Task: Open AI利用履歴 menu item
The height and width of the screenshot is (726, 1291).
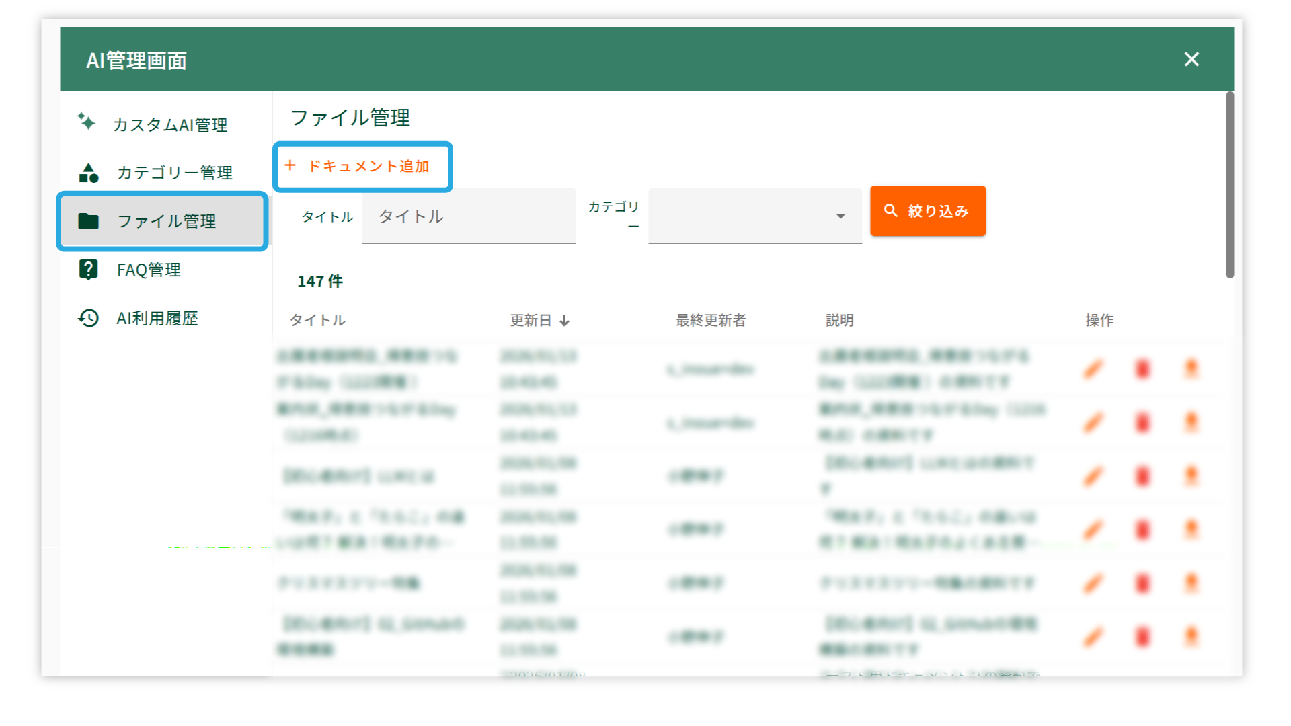Action: pyautogui.click(x=157, y=319)
